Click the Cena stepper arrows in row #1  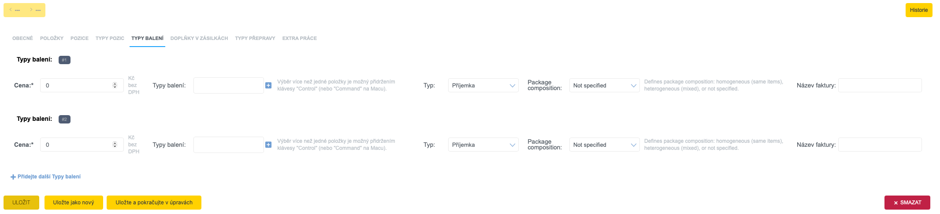pos(115,85)
